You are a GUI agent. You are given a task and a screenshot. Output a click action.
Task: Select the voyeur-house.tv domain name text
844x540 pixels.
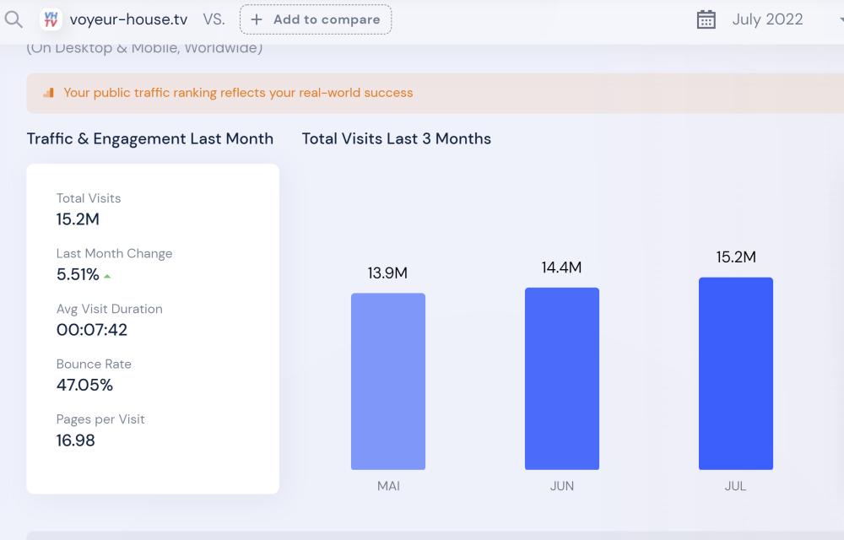point(128,19)
